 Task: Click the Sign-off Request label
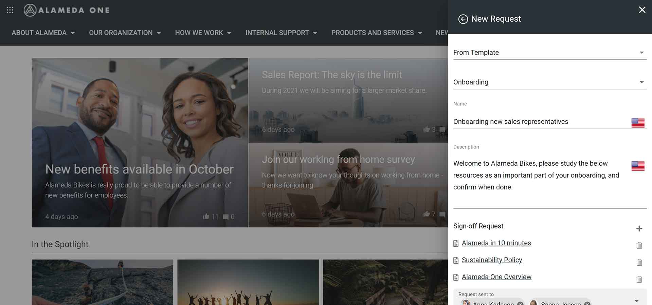coord(478,226)
